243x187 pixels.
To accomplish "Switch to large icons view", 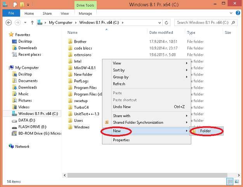I will click(x=237, y=181).
